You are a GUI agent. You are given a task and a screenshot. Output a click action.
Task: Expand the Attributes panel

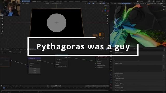117,81
